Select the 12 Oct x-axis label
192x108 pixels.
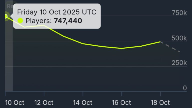(44, 103)
